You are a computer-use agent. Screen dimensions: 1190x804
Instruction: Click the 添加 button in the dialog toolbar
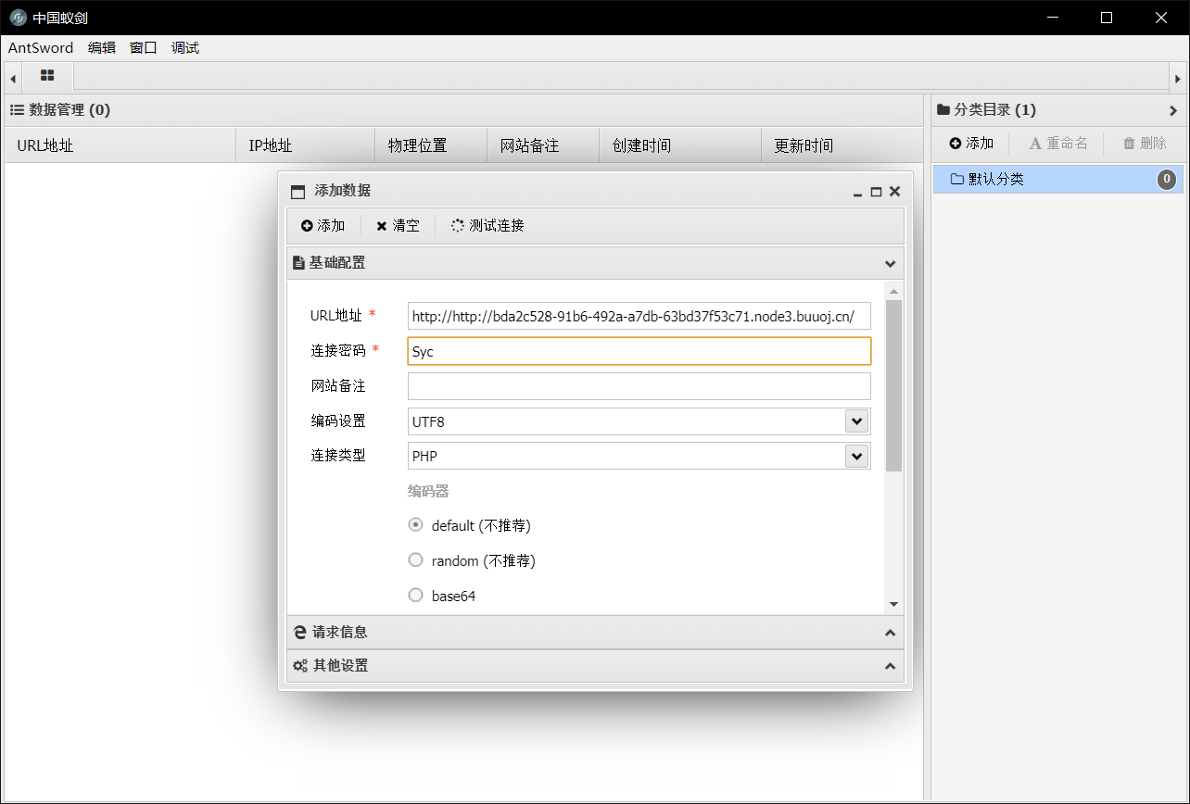(323, 225)
